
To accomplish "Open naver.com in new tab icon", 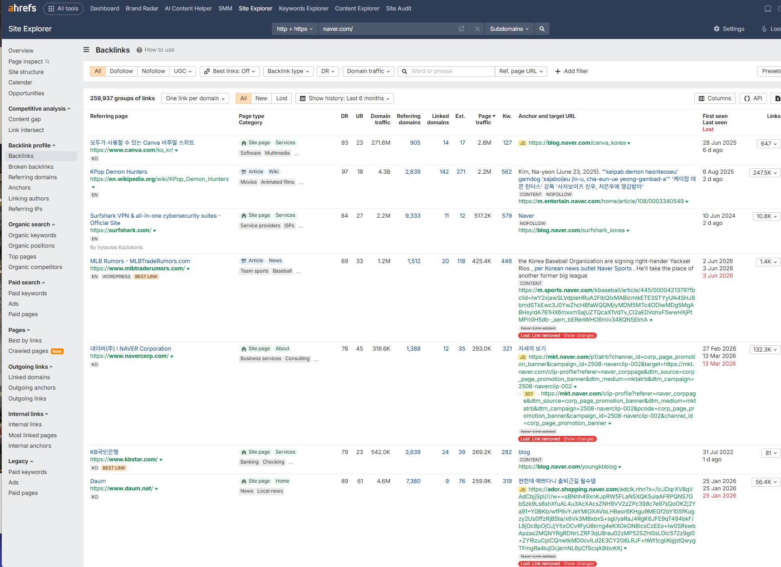I will (462, 29).
